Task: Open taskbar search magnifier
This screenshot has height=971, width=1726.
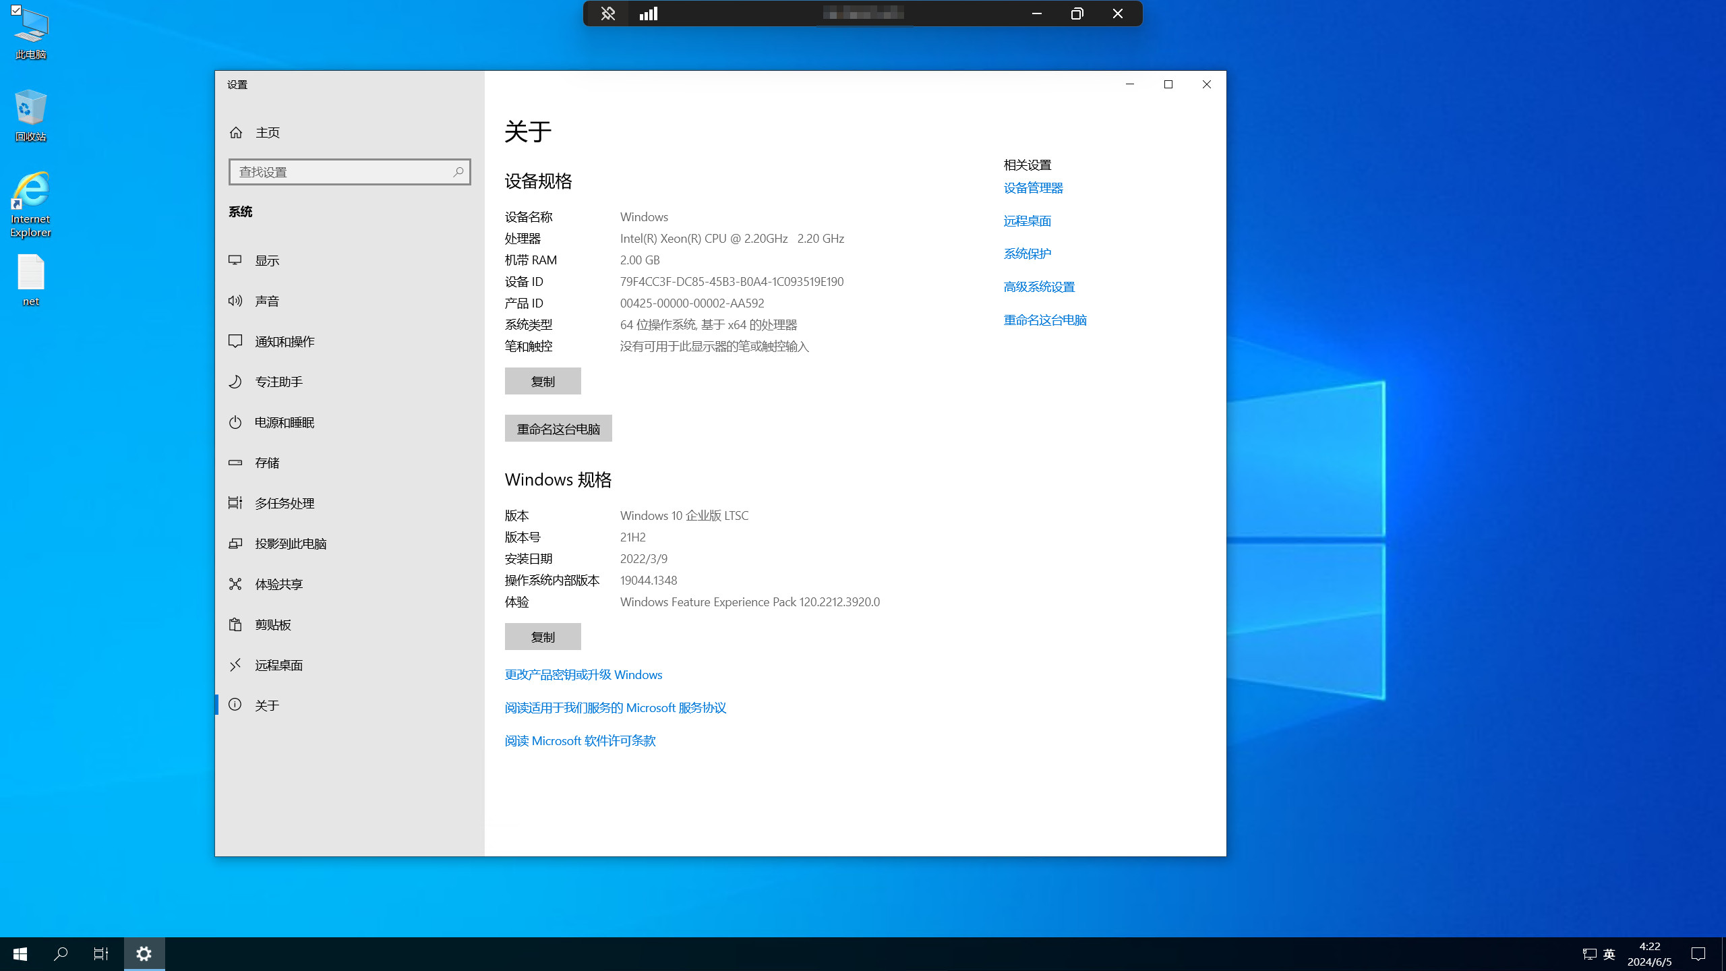Action: tap(61, 954)
